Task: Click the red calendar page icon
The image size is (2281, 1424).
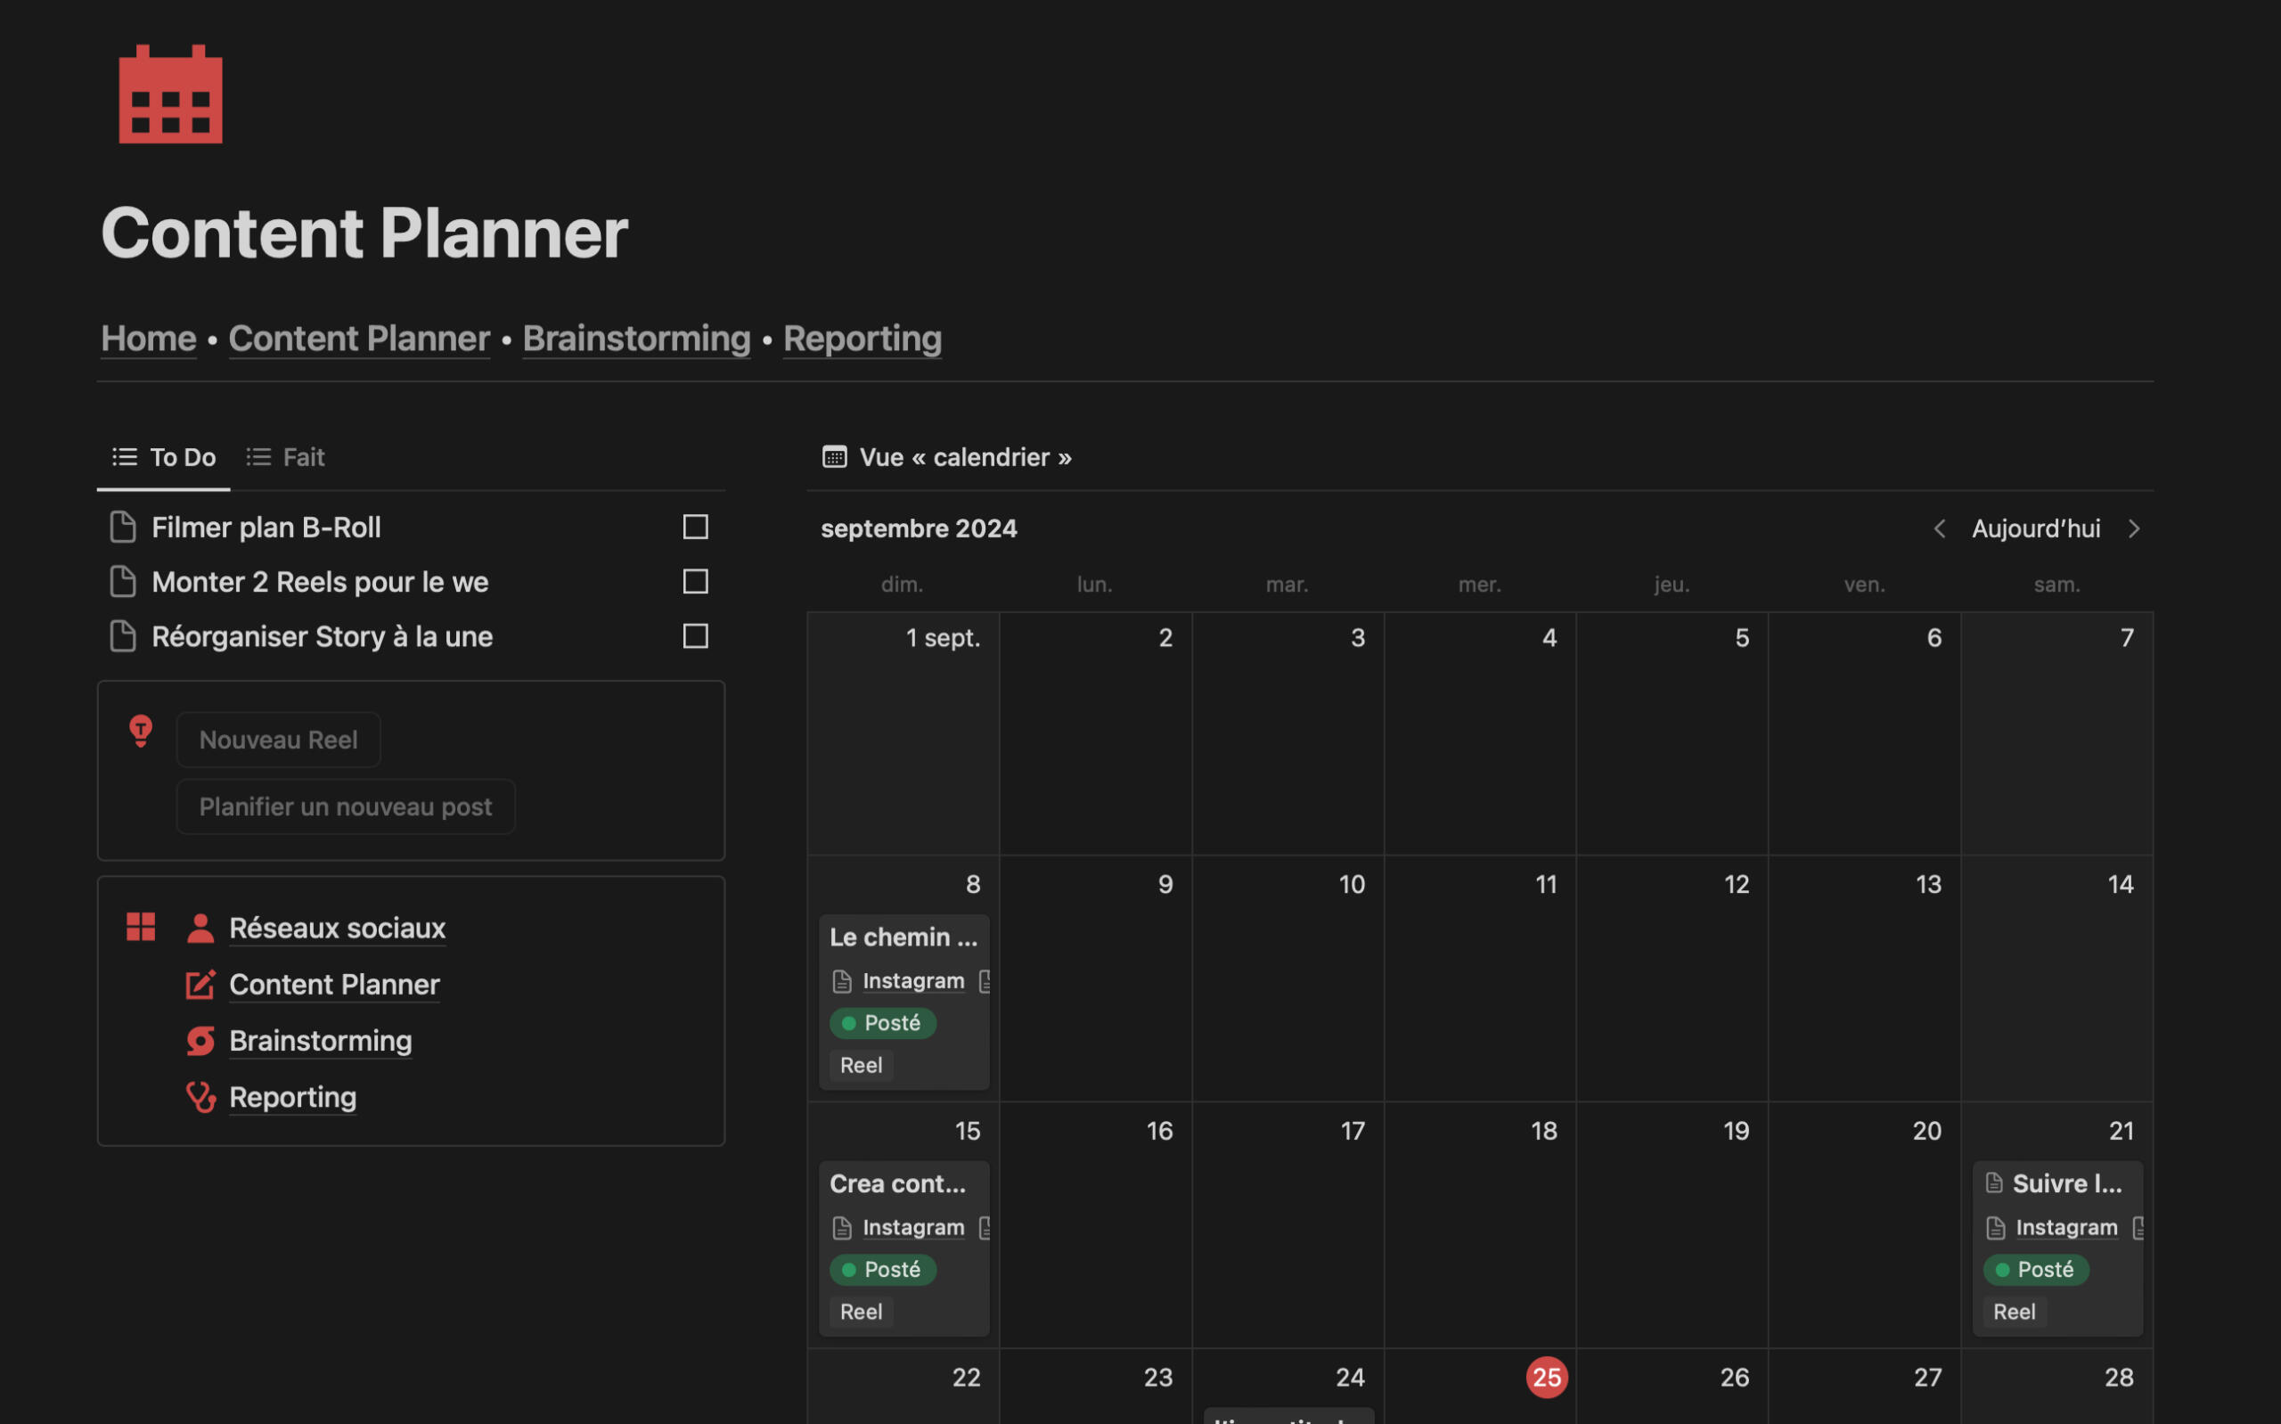Action: point(170,95)
